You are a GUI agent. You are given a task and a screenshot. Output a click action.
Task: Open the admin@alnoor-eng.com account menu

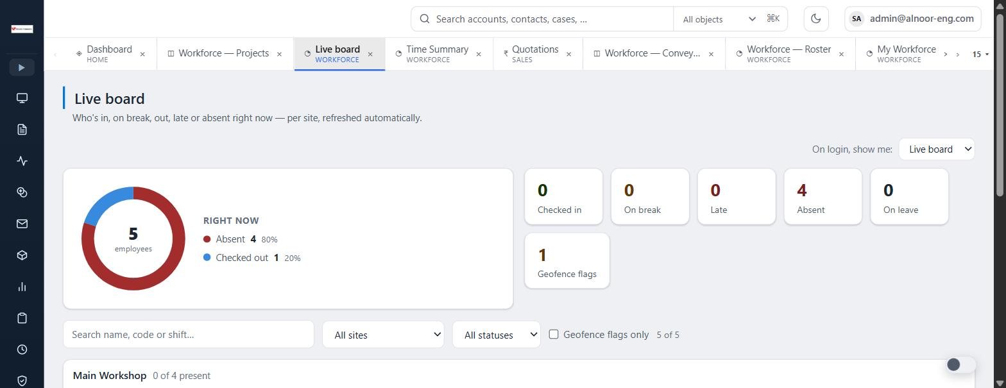coord(913,19)
